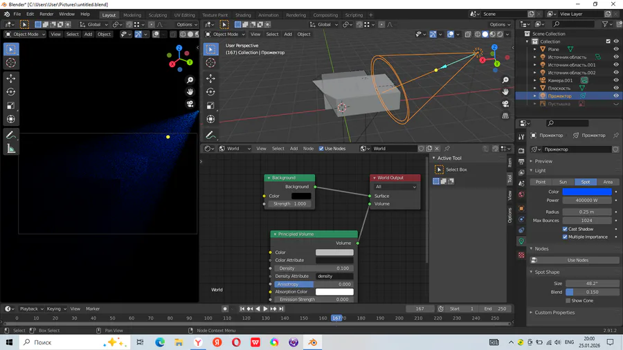Open Object properties tab icon
Viewport: 623px width, 350px height.
pyautogui.click(x=521, y=208)
